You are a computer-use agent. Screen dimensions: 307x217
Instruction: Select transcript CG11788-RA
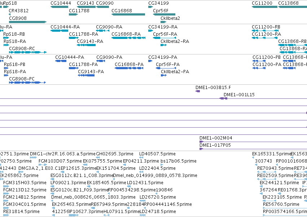coord(74,38)
